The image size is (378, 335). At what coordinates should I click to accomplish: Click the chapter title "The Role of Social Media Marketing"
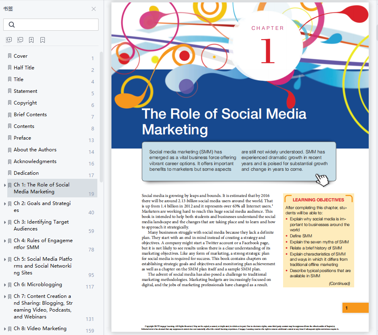224,122
